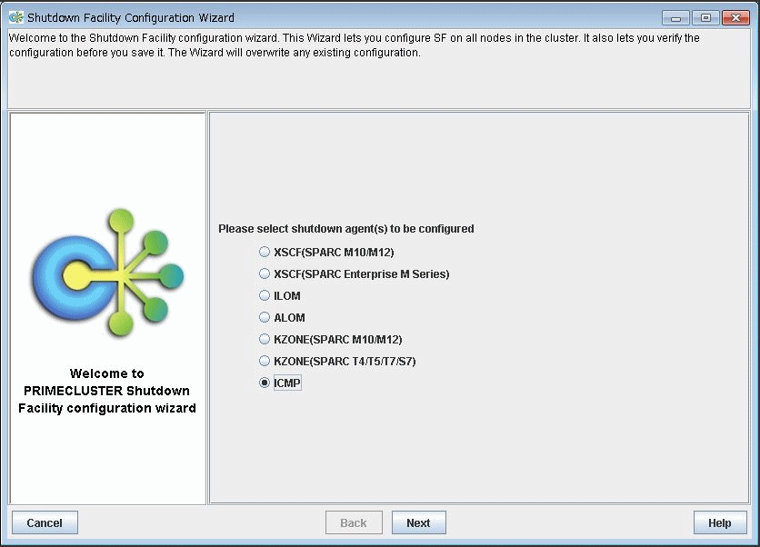760x547 pixels.
Task: Click the welcome description paragraph at top
Action: 355,45
